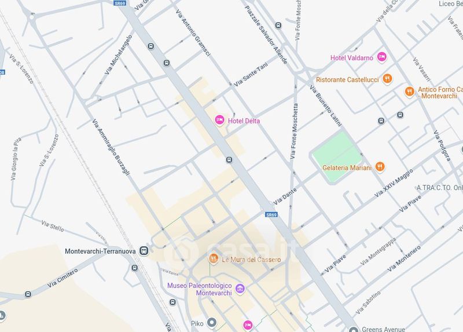
Task: Click the green park area near Gelateria Mariani
Action: coord(336,156)
